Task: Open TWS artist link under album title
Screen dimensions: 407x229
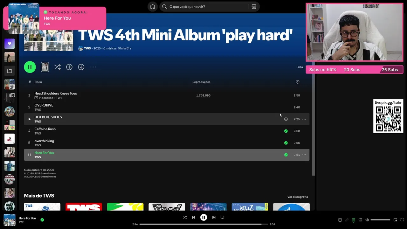Action: click(x=87, y=48)
